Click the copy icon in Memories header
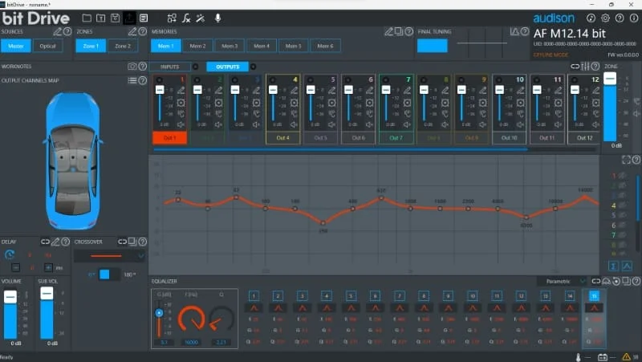The image size is (642, 362). (398, 31)
